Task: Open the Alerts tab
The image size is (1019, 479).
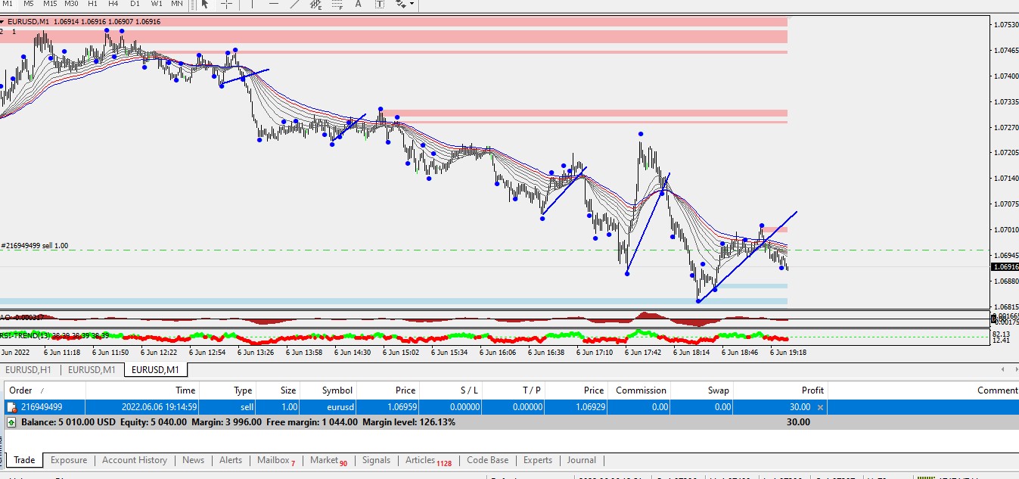Action: tap(231, 460)
